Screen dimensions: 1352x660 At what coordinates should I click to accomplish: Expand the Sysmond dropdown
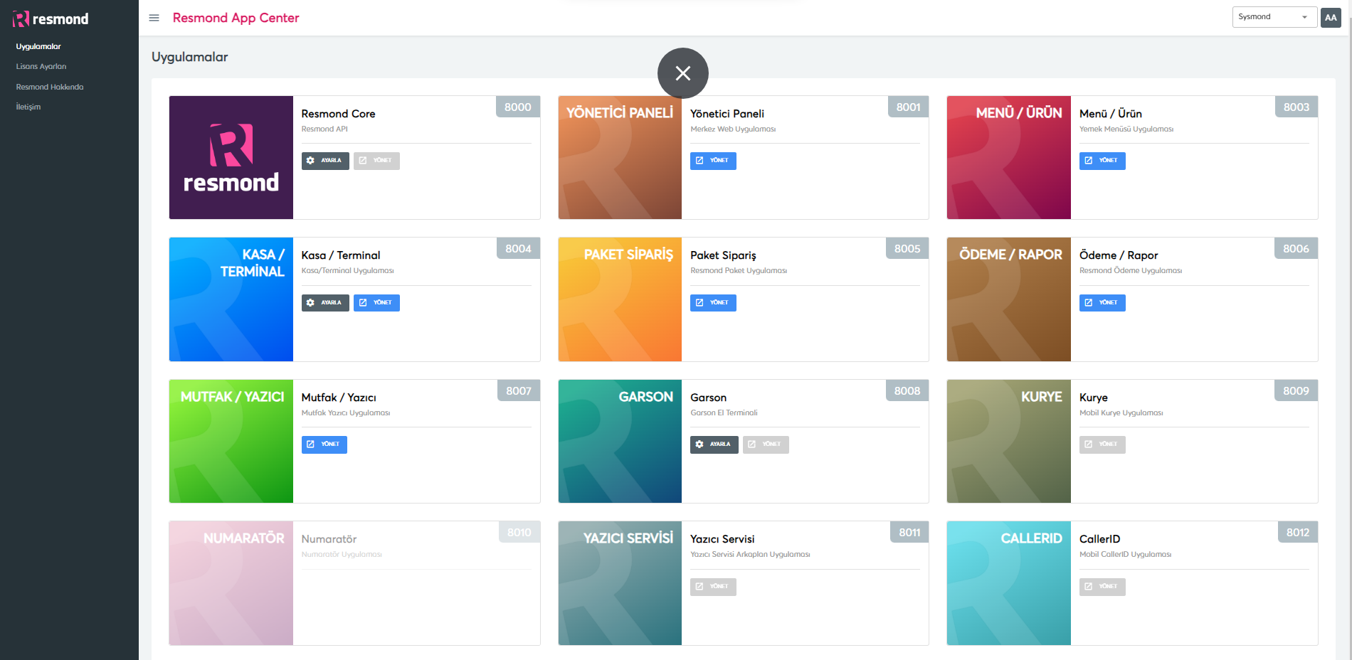pos(1274,17)
